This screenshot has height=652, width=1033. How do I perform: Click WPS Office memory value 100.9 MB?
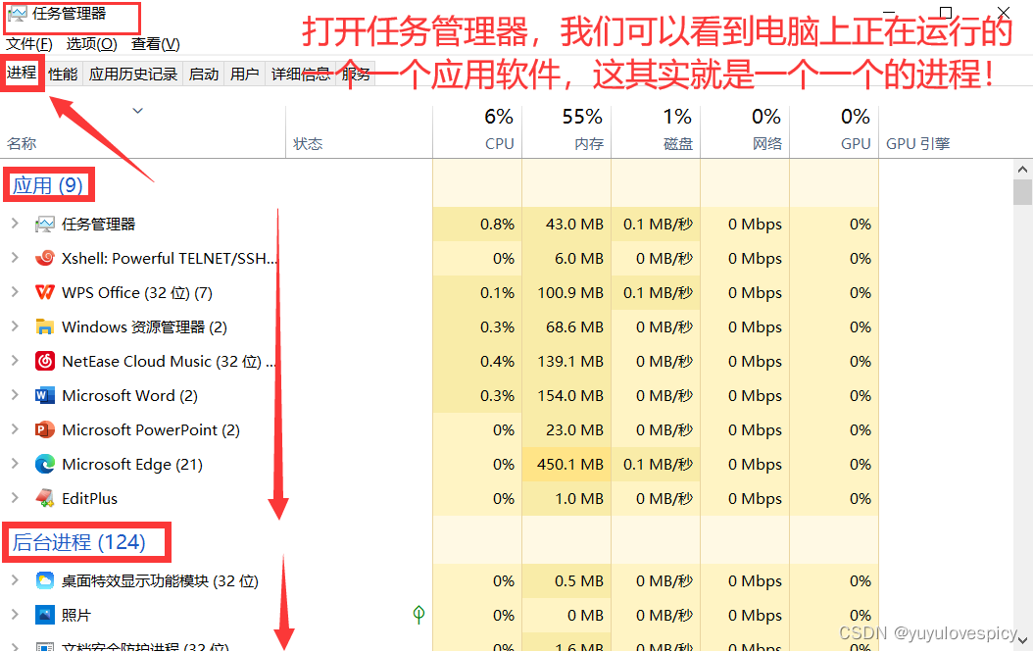pyautogui.click(x=570, y=293)
